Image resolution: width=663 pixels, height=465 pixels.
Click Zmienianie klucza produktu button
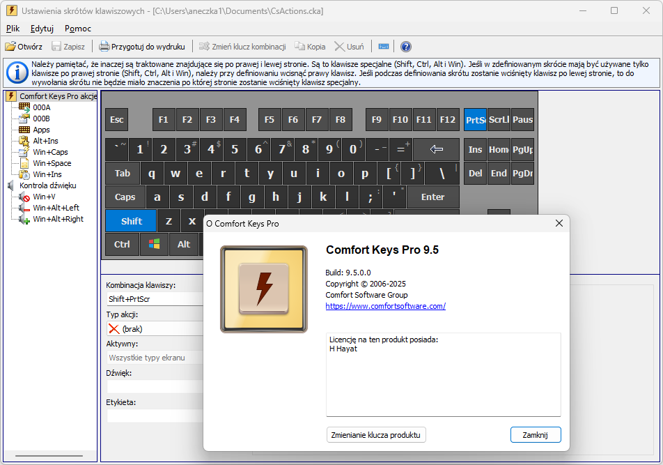pos(376,435)
